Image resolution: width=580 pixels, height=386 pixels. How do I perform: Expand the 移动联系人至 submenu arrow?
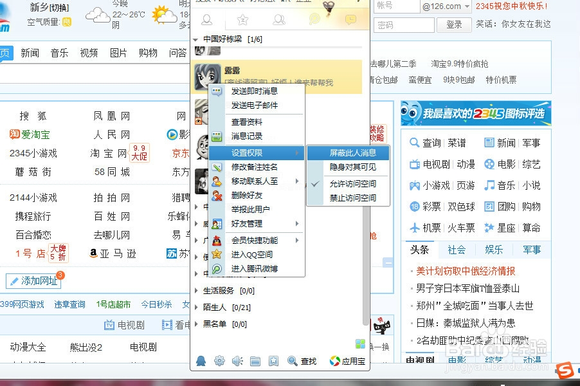coord(298,181)
